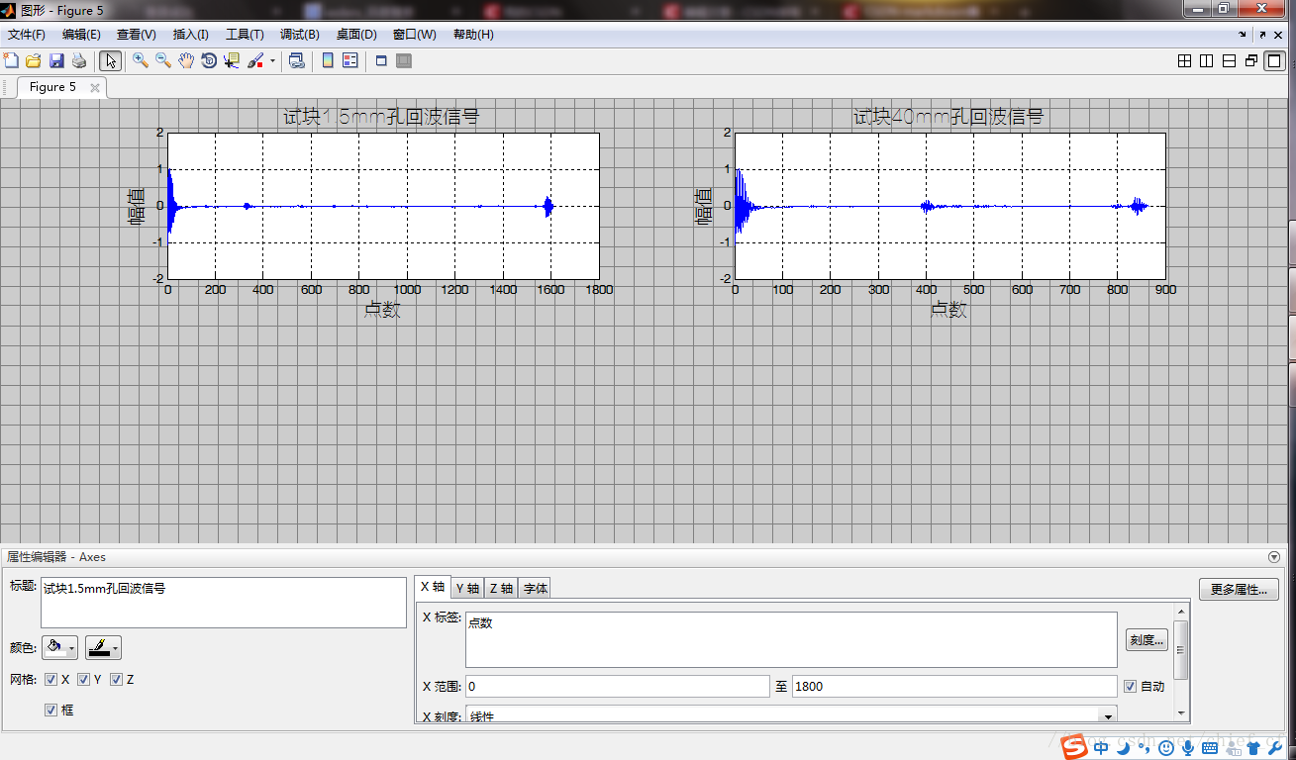
Task: Split figures left and right layout icon
Action: pos(1206,61)
